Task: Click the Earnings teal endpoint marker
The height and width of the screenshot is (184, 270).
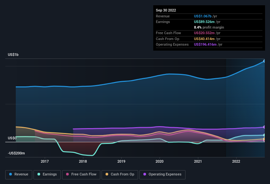Action: (264, 135)
